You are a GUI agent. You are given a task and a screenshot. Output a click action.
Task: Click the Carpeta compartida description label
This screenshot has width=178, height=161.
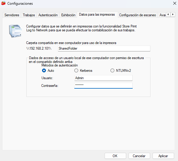coord(71,43)
